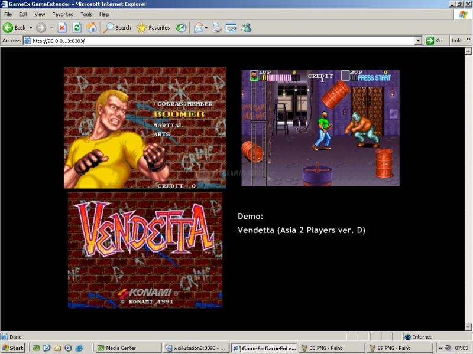473x354 pixels.
Task: Go back with the Back arrow button
Action: coord(14,28)
